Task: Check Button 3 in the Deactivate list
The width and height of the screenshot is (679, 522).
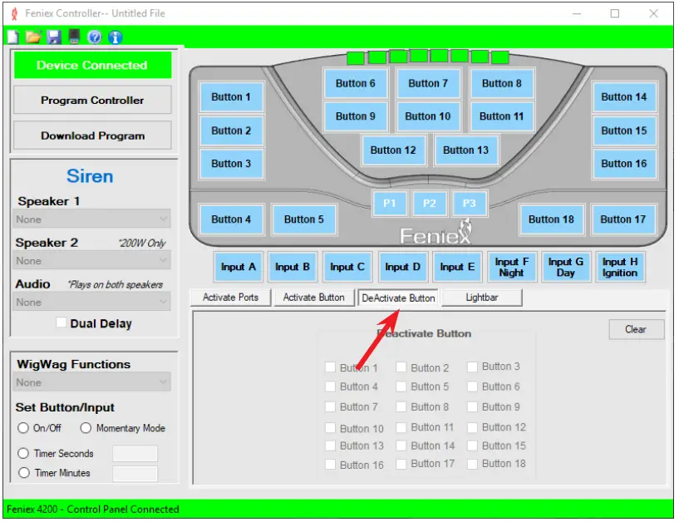Action: (x=472, y=367)
